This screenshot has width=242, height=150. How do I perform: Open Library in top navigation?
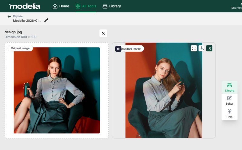112,6
